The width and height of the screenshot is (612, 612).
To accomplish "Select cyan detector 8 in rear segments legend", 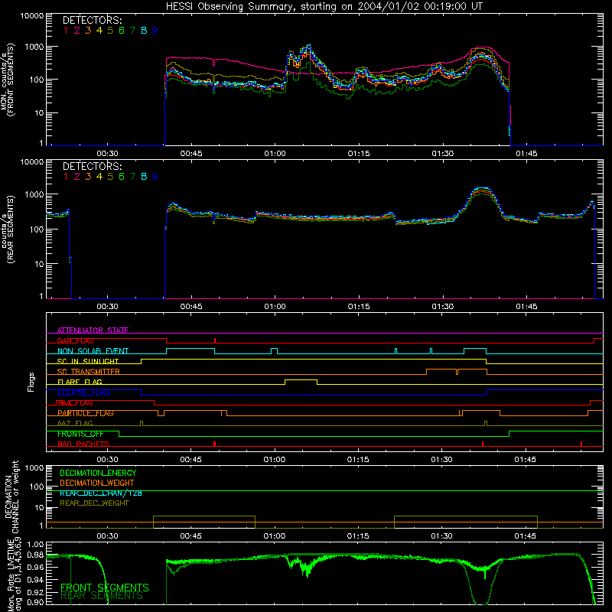I will (x=144, y=177).
